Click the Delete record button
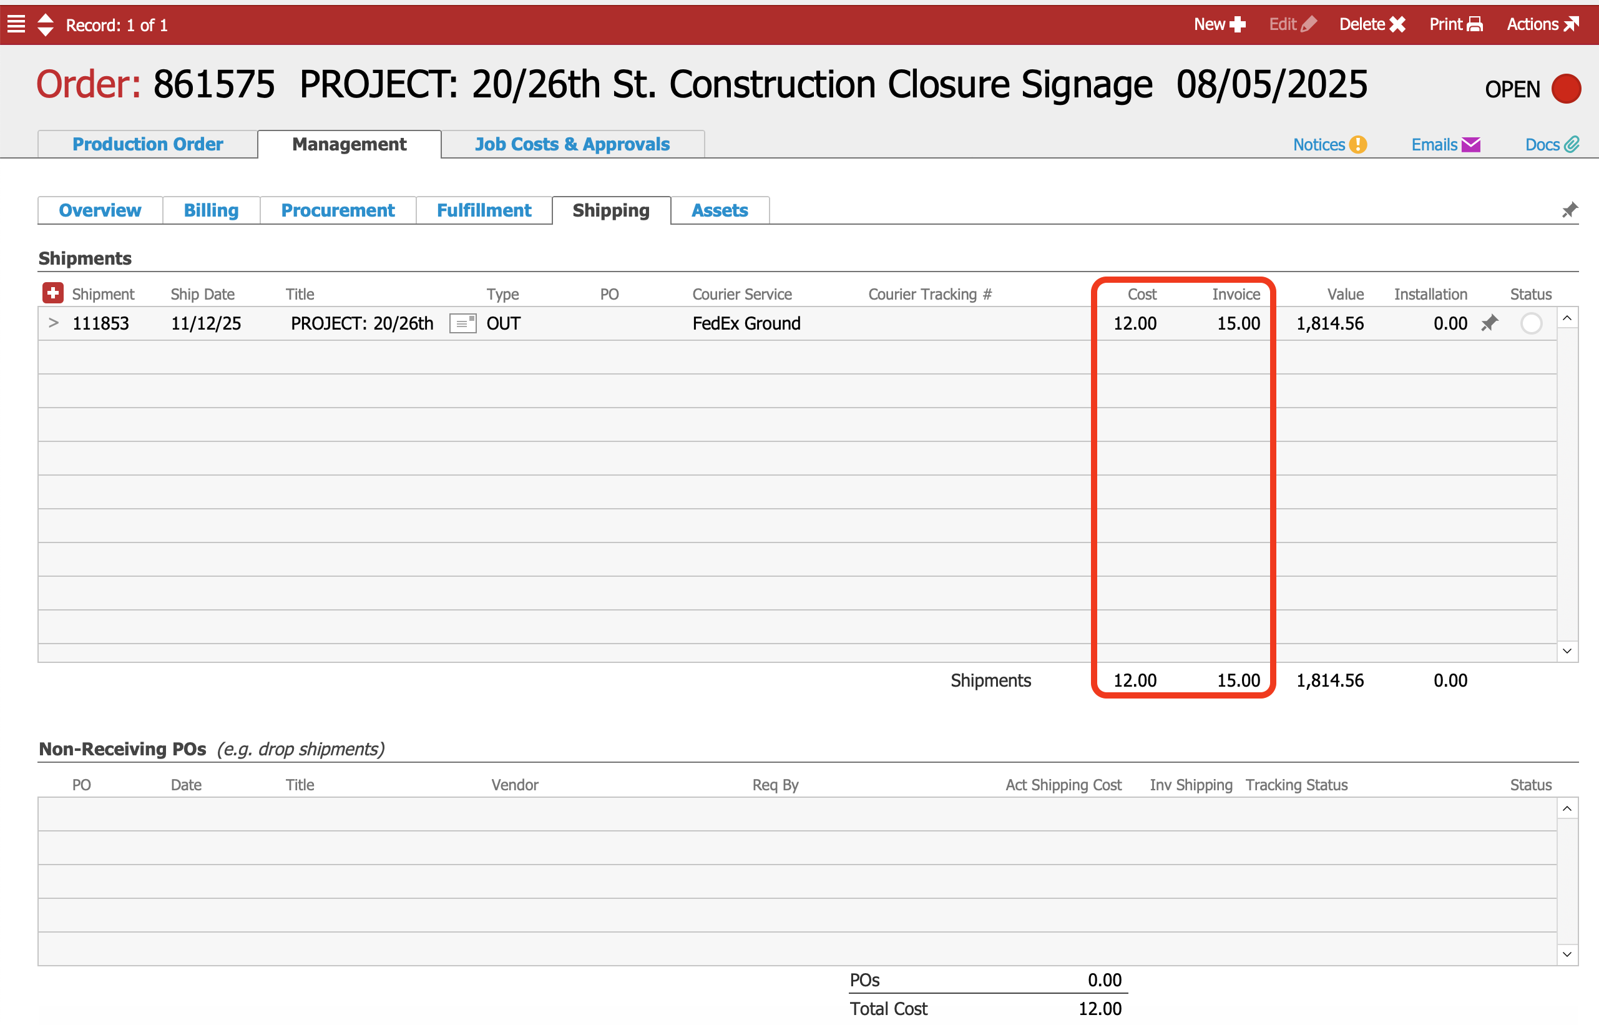This screenshot has height=1025, width=1599. (x=1371, y=24)
